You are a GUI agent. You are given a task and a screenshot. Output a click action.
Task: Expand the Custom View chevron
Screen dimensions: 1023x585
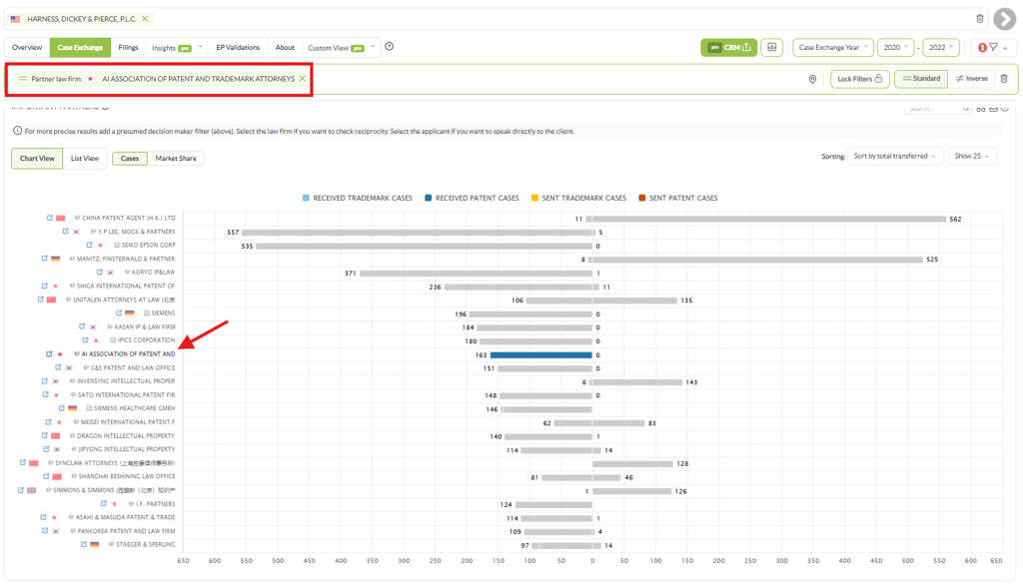[374, 47]
